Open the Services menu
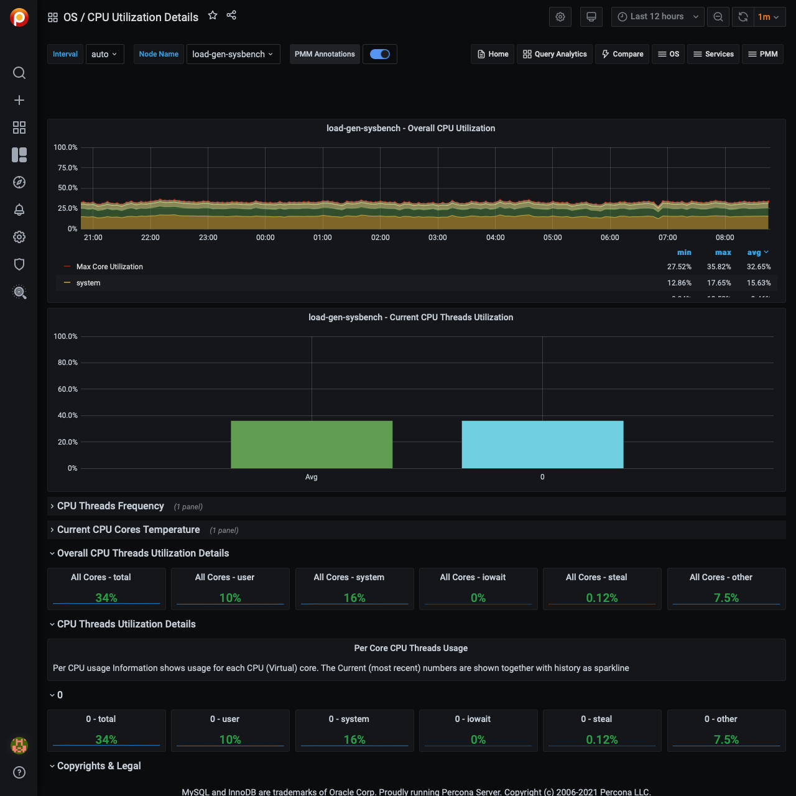Image resolution: width=796 pixels, height=796 pixels. [713, 54]
